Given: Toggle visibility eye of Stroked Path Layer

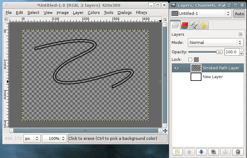Looking at the screenshot, I should click(x=176, y=68).
